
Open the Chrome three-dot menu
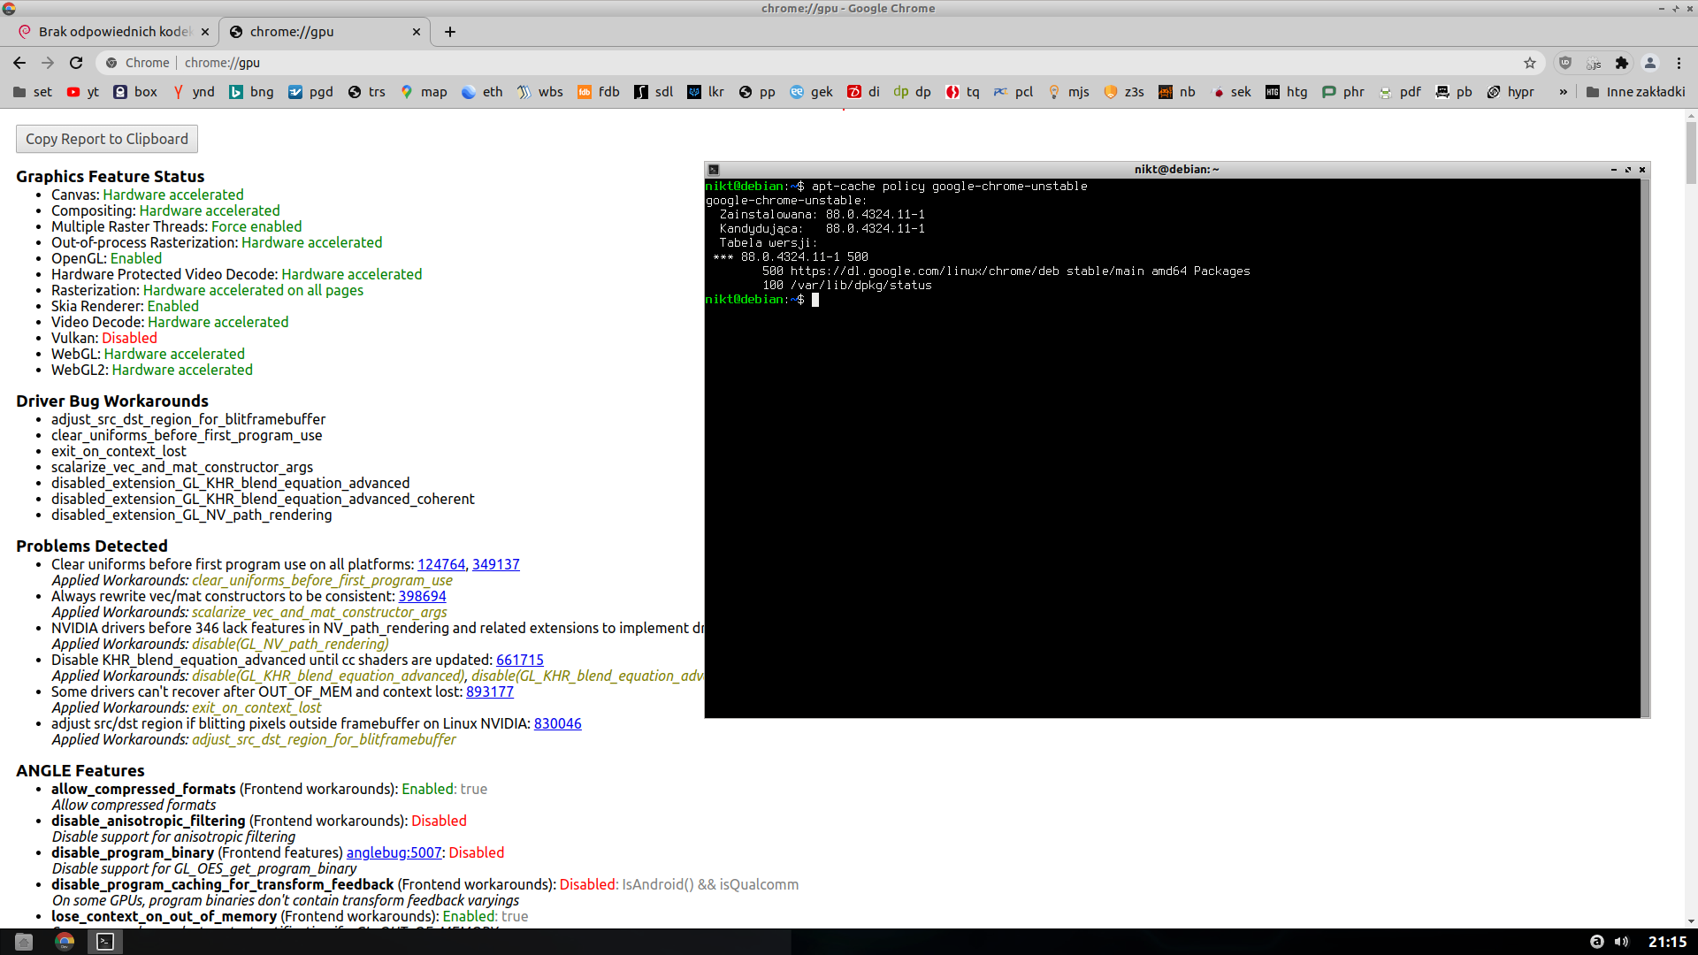tap(1679, 63)
